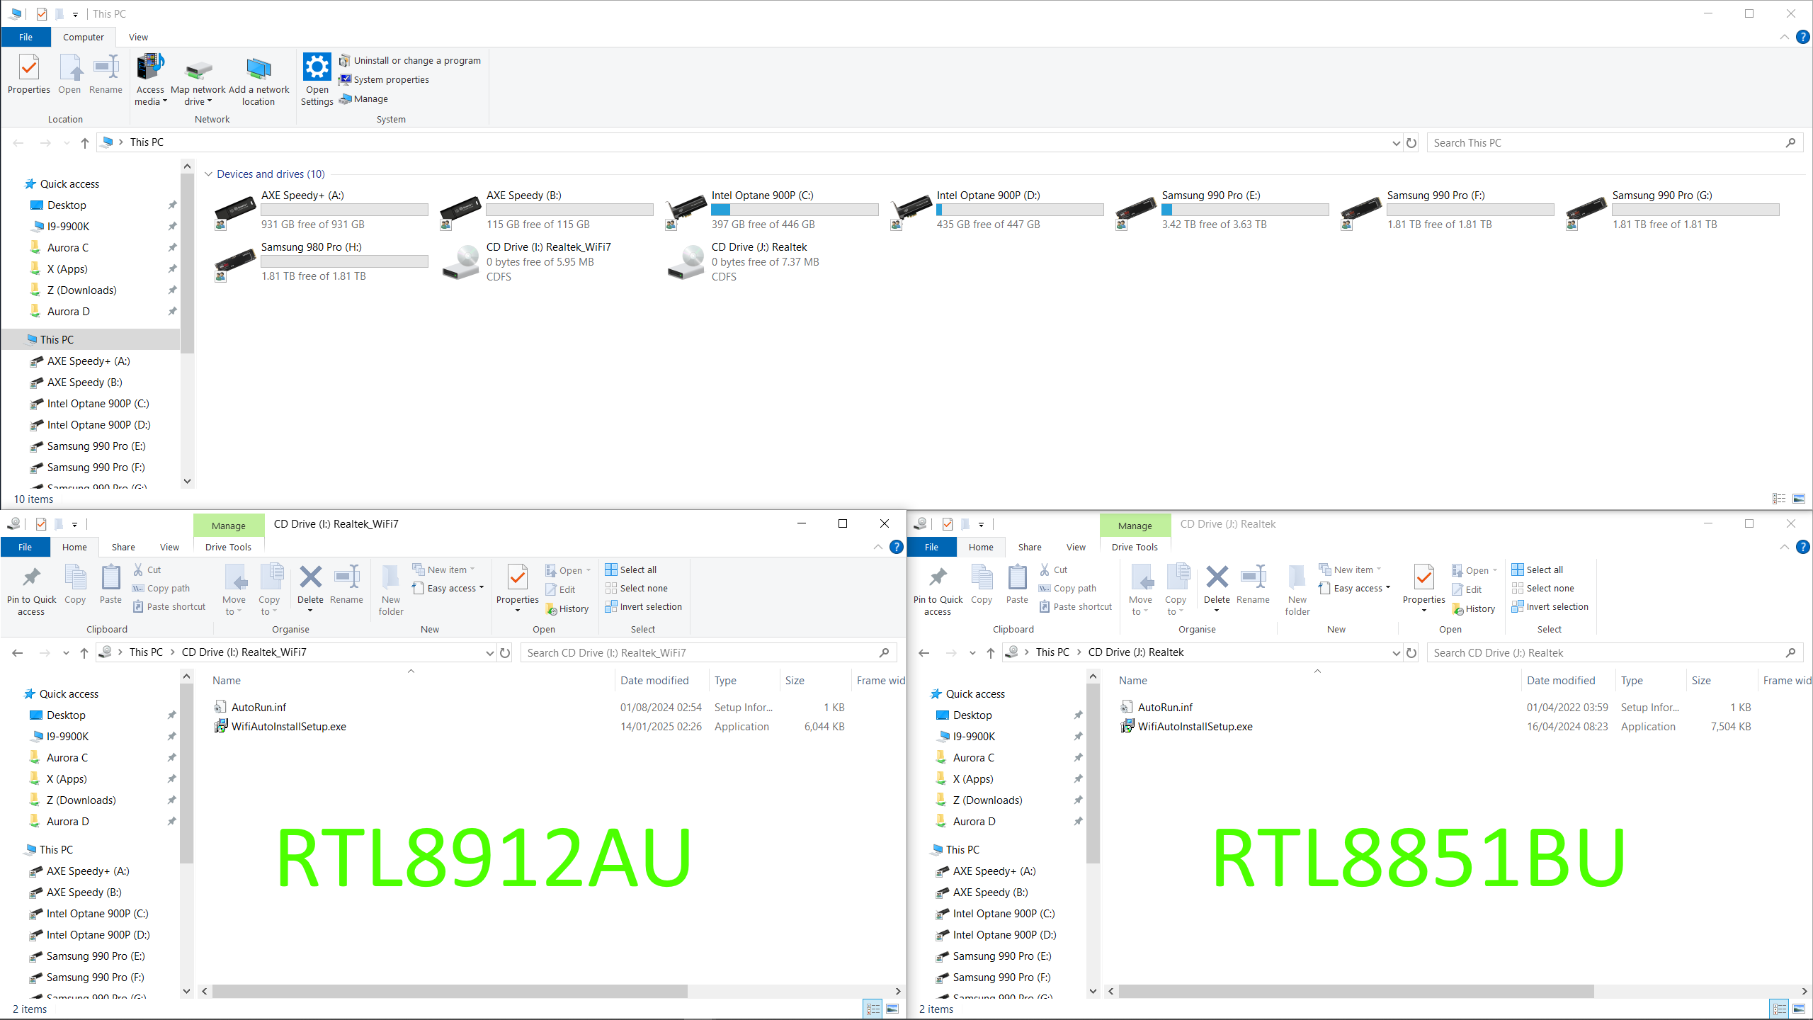Switch to Computer tab in This PC

[x=83, y=37]
